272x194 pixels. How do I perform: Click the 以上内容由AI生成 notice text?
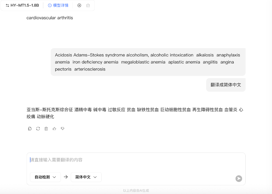click(x=136, y=190)
